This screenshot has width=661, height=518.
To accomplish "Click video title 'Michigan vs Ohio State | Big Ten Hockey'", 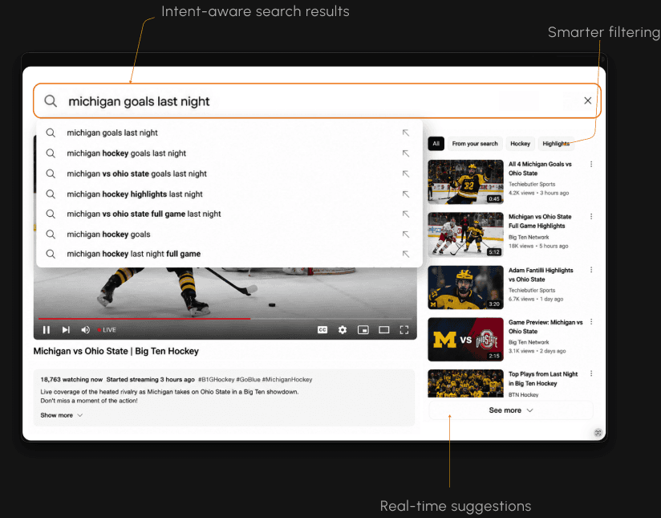I will 116,351.
